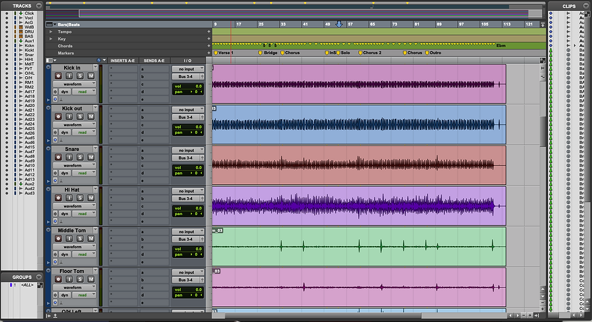
Task: Record-enable the Snare track
Action: [58, 157]
